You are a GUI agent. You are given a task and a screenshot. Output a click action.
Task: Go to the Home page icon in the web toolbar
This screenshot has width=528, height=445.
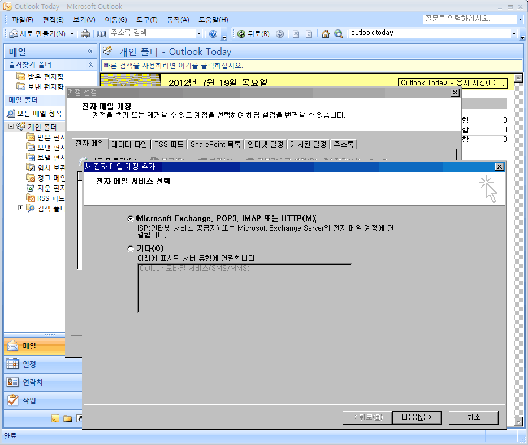325,34
